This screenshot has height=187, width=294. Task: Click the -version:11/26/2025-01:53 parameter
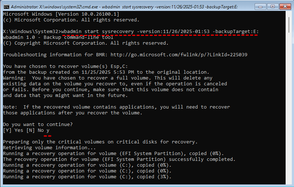click(x=173, y=32)
